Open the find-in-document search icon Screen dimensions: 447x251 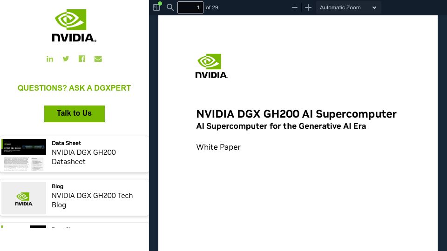coord(170,7)
